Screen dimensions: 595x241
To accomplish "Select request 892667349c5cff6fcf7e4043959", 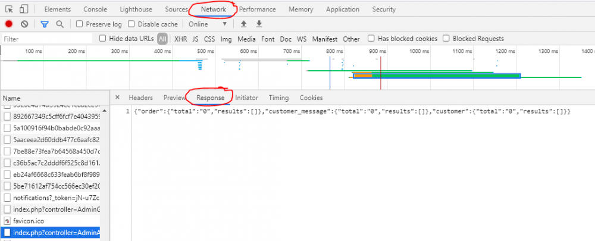I will pyautogui.click(x=50, y=117).
